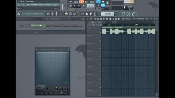Open the TOOLS menu
Screen dimensions: 175x98
click(x=55, y=5)
